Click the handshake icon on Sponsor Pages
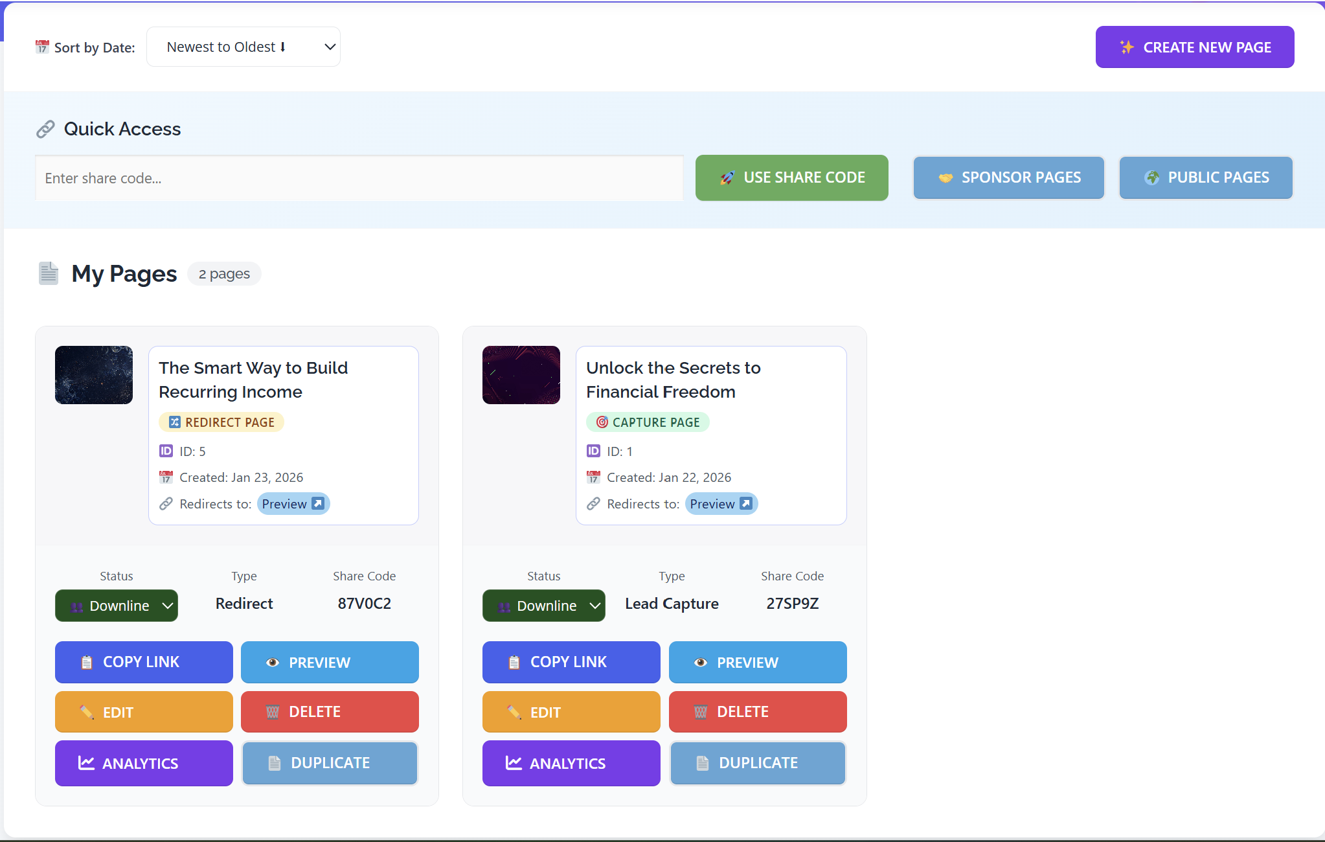 [946, 177]
